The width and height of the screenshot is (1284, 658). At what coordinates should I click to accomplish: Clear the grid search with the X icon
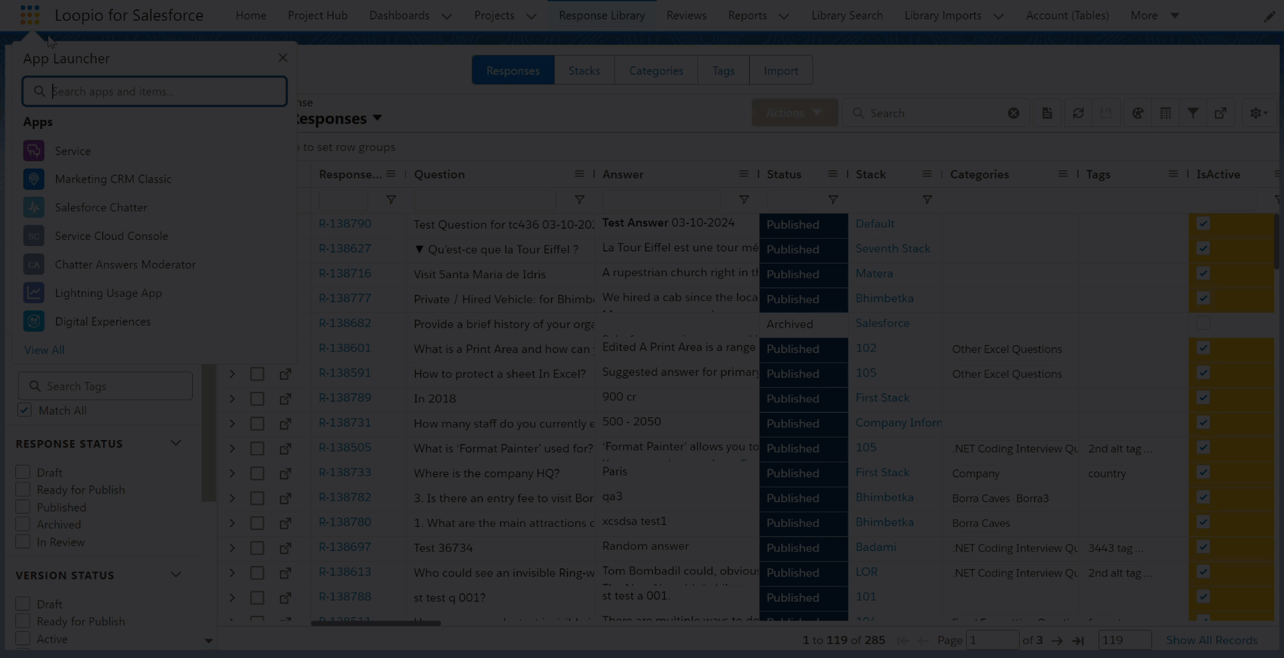[1014, 113]
